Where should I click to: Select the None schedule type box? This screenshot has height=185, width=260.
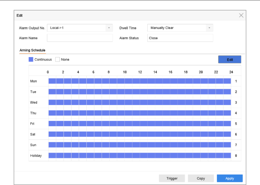57,59
